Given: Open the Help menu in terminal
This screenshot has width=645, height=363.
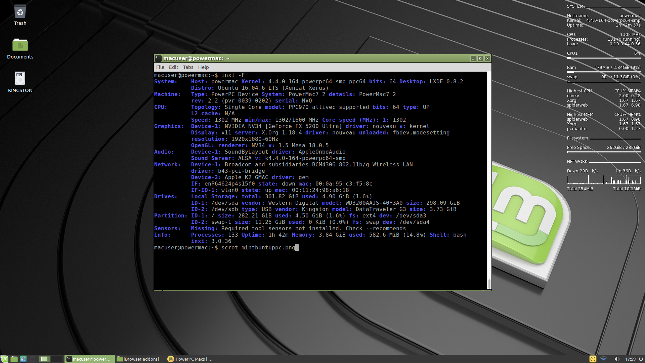Looking at the screenshot, I should point(203,67).
